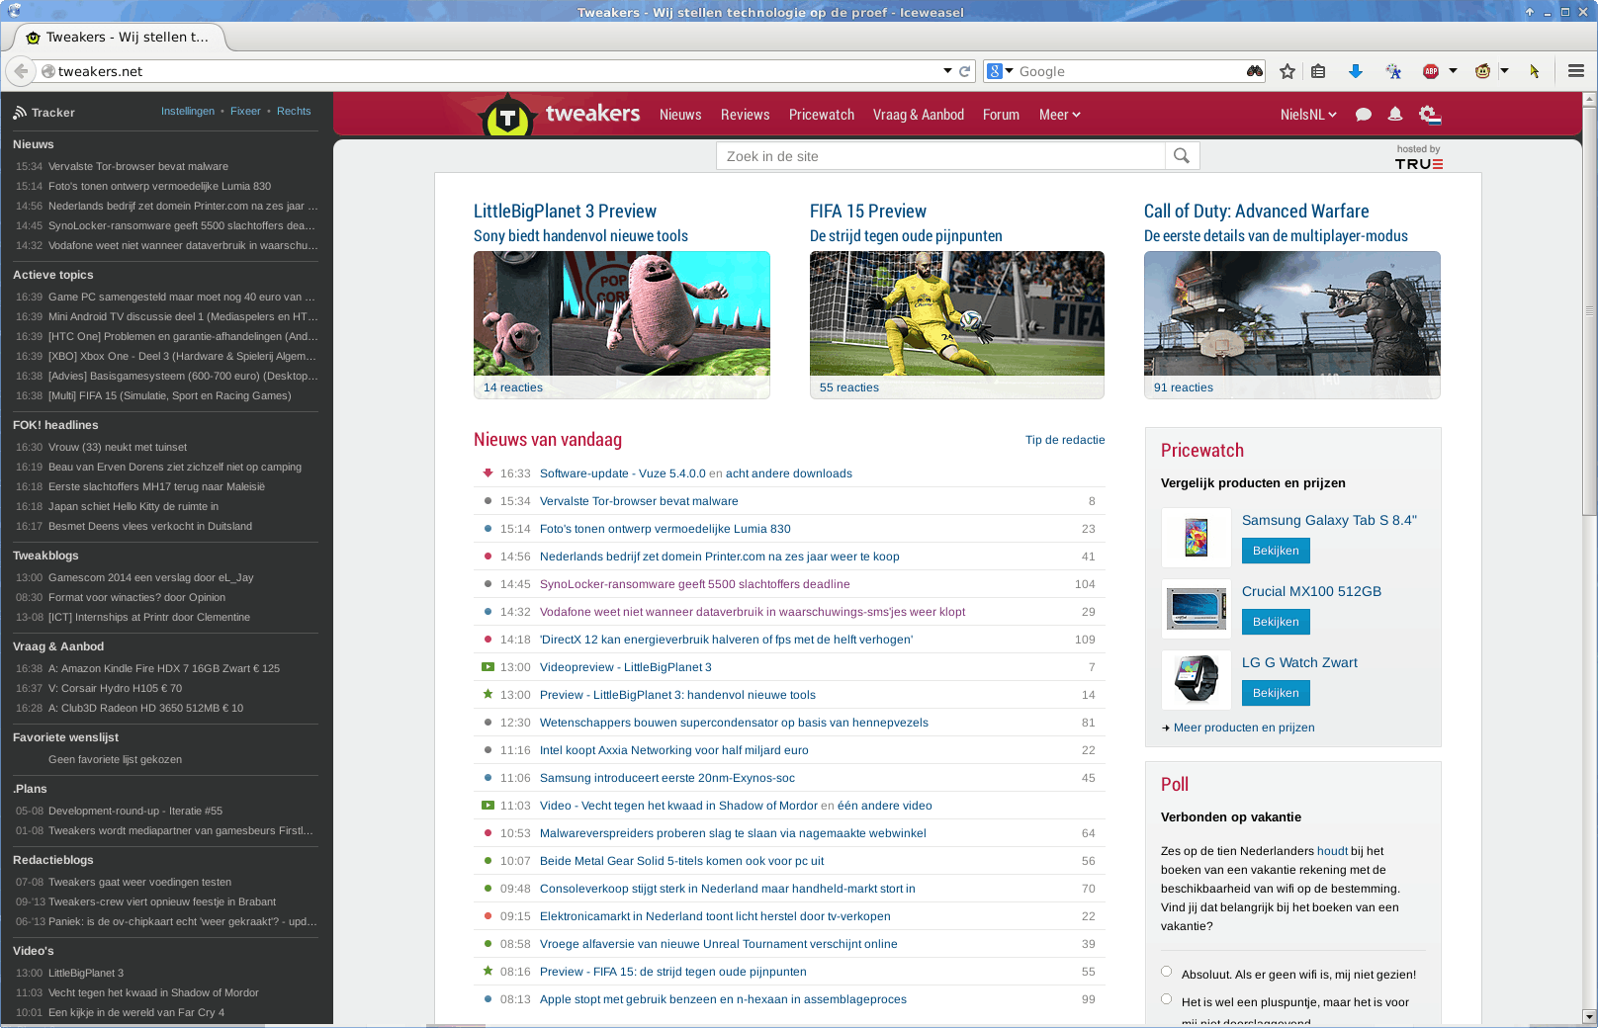This screenshot has width=1598, height=1028.
Task: Click the Rechts link in Tracker
Action: (x=294, y=111)
